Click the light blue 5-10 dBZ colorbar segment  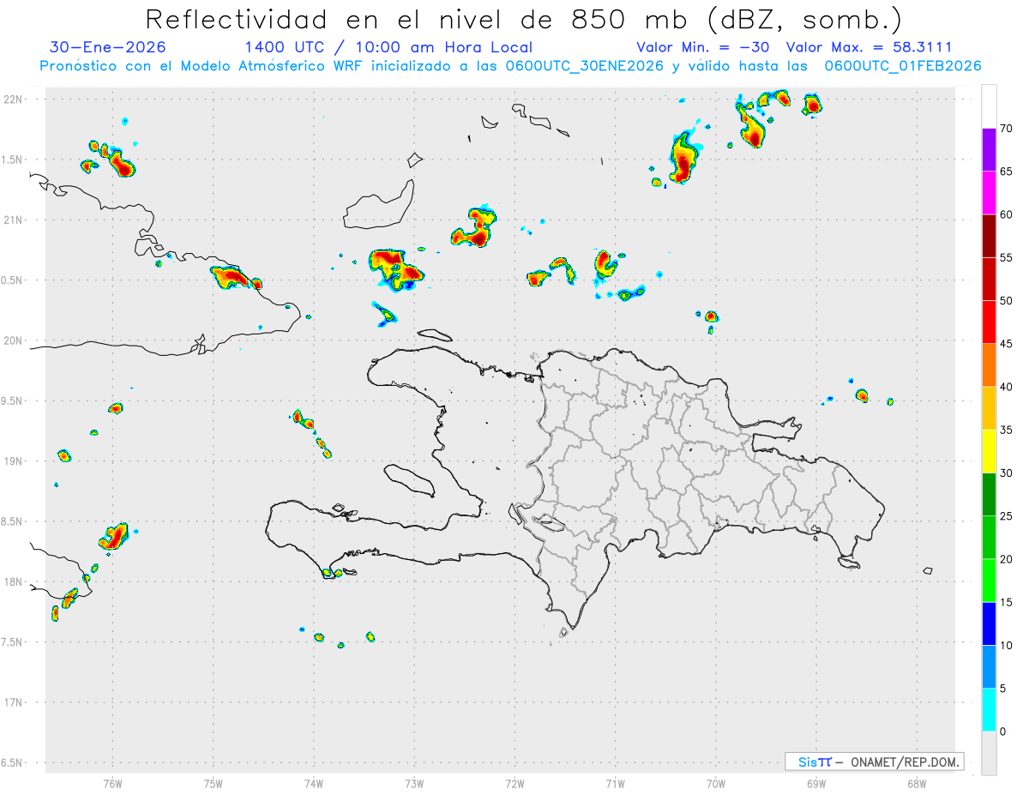point(989,667)
